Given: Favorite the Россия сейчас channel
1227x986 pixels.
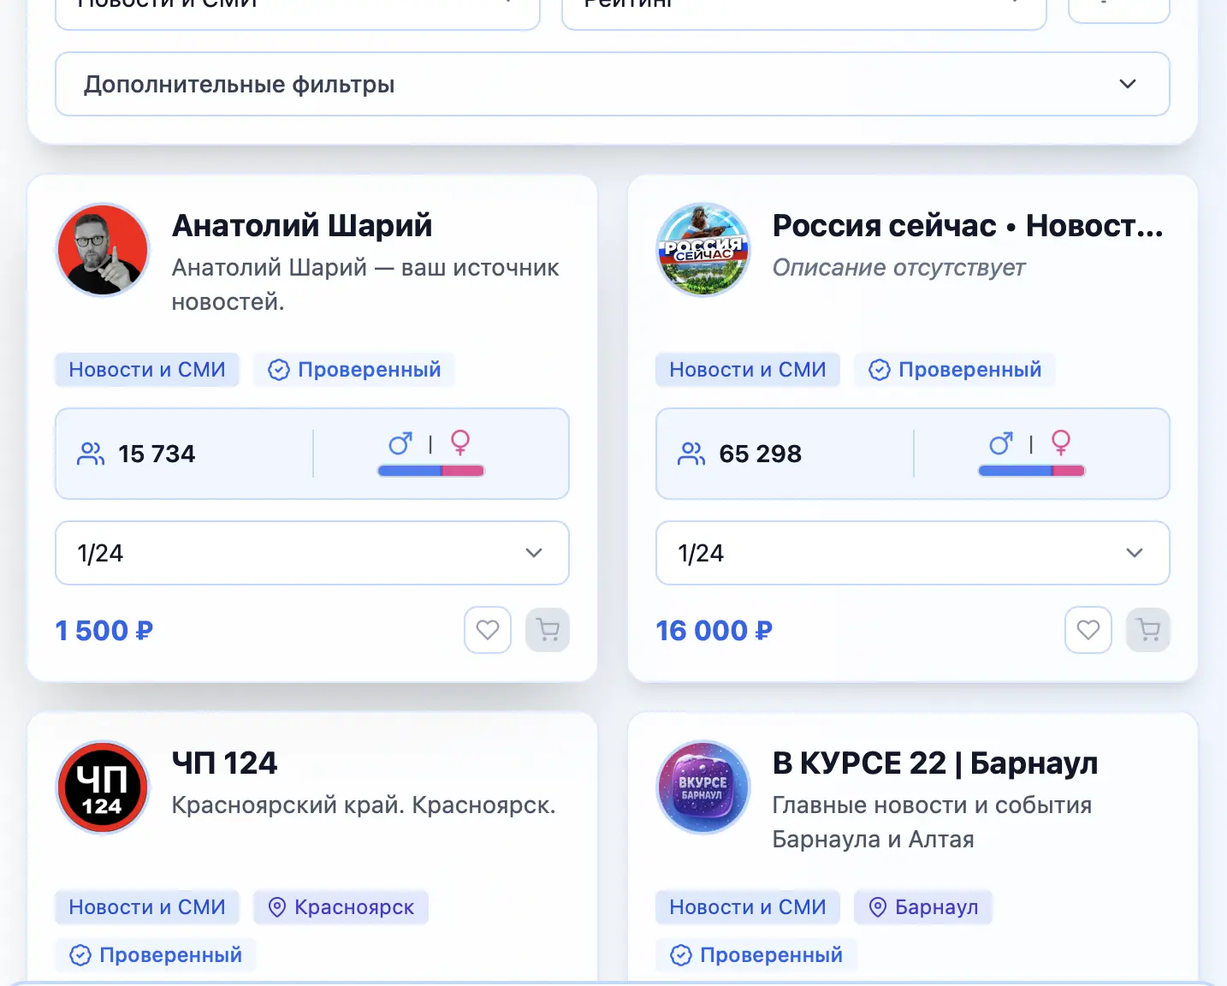Looking at the screenshot, I should pos(1088,630).
